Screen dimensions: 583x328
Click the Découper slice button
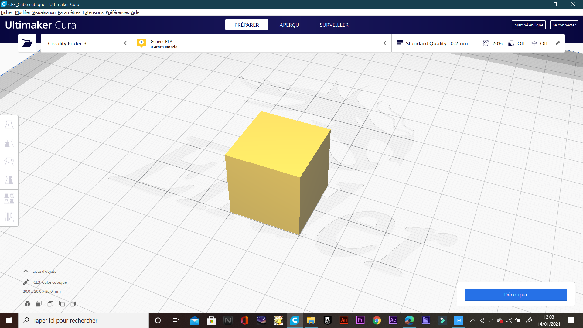click(x=516, y=295)
